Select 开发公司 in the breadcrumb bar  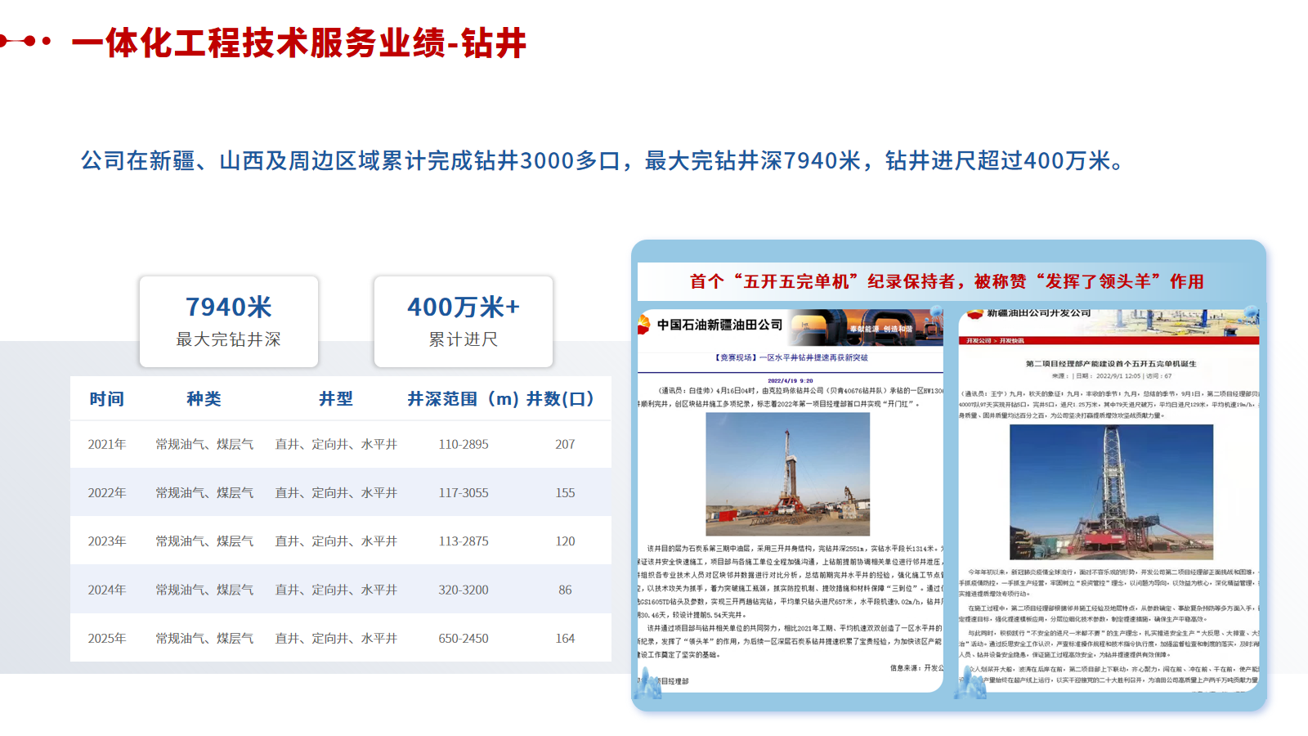click(x=979, y=340)
